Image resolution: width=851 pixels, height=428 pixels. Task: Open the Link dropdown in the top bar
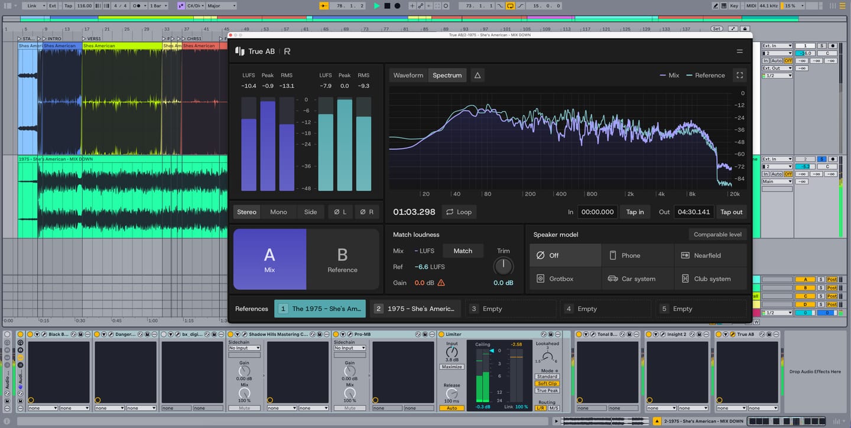click(34, 6)
